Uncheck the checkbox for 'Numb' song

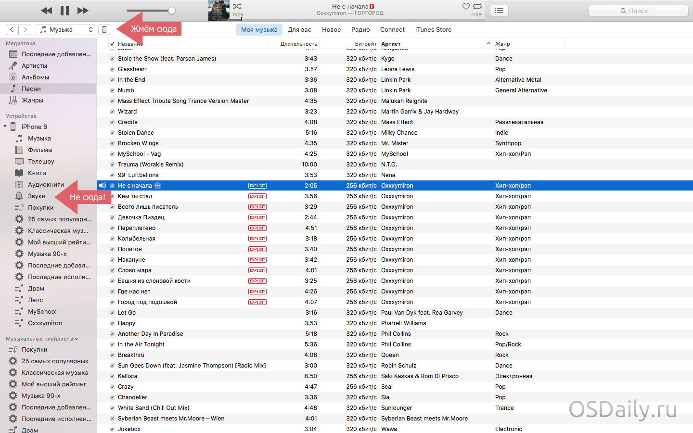tap(112, 90)
